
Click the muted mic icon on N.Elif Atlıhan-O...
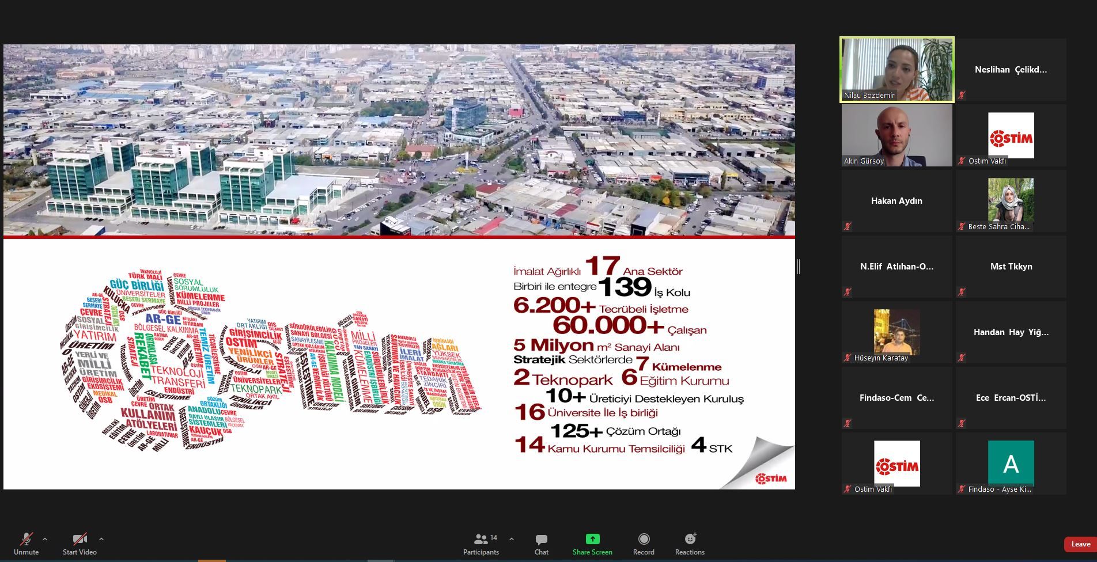click(x=848, y=292)
